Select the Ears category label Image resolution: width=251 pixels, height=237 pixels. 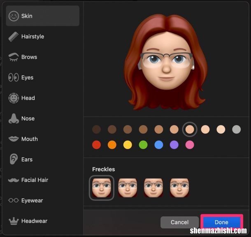[27, 159]
